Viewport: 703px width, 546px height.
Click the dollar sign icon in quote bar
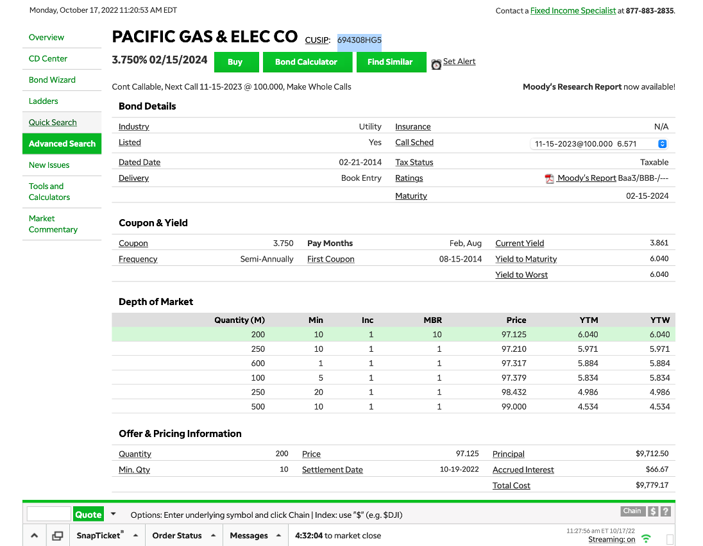[x=653, y=511]
